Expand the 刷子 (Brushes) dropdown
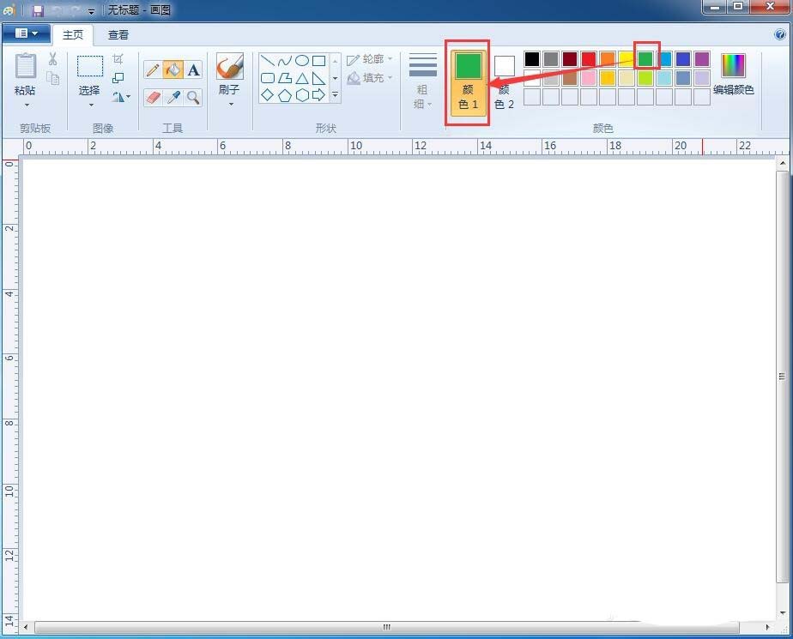Image resolution: width=793 pixels, height=639 pixels. (x=229, y=105)
